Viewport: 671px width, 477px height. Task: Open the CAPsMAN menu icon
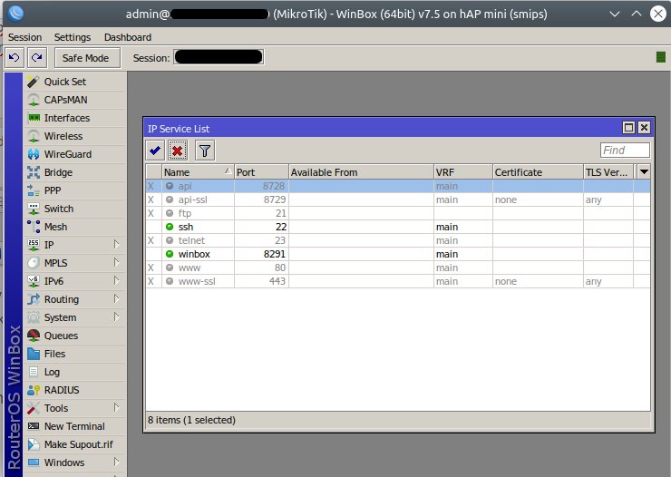(34, 100)
